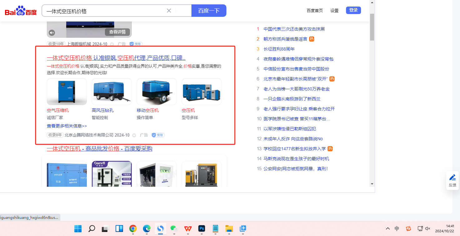Click the 保障 badge beside 北京企腾网络技术有限公司

pos(158,135)
